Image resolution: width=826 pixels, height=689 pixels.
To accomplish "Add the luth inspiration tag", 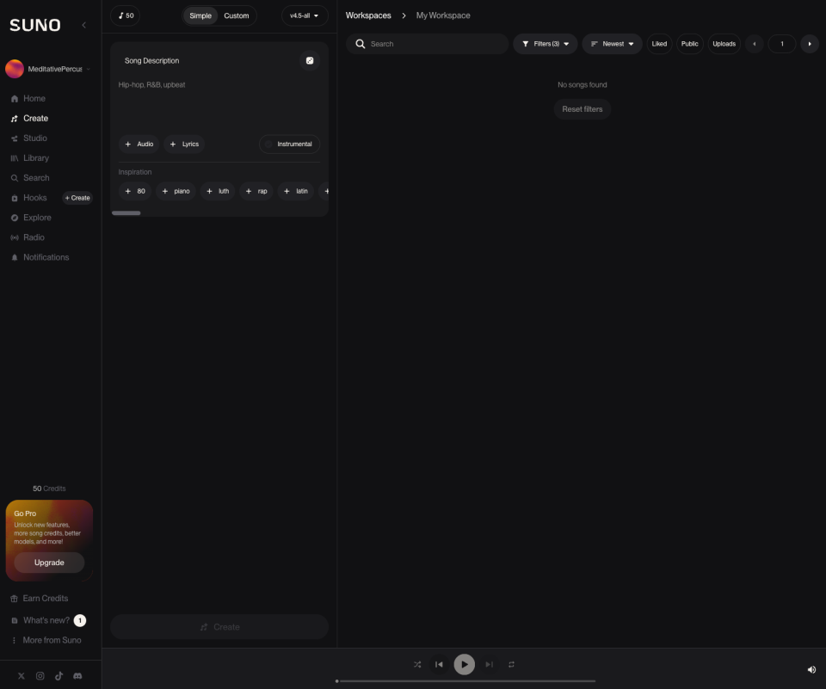I will tap(218, 191).
